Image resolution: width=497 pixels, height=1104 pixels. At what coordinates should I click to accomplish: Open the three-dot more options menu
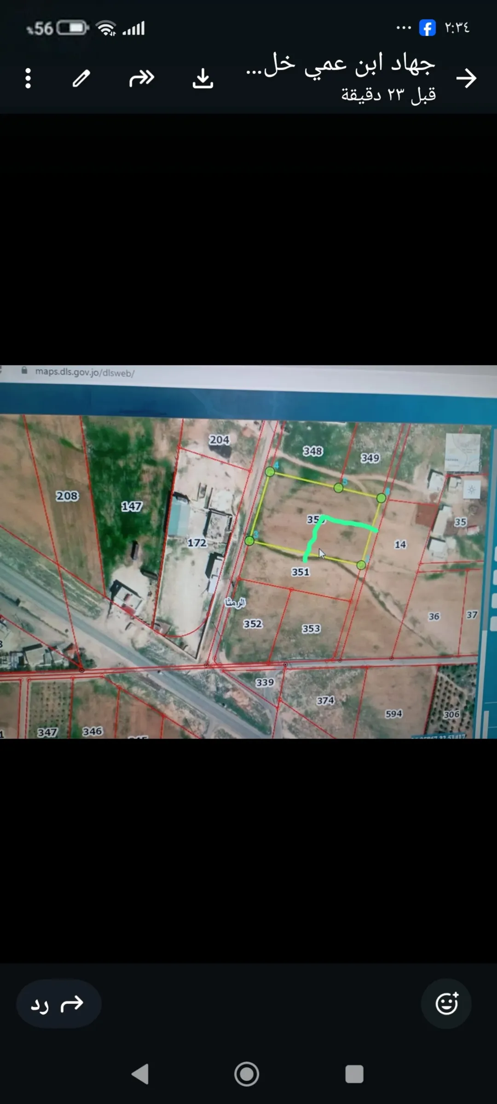click(28, 78)
